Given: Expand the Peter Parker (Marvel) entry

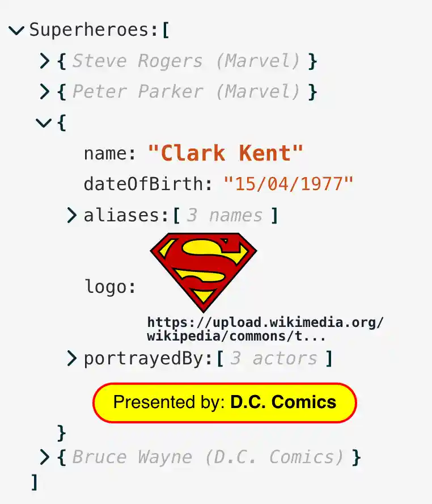Looking at the screenshot, I should click(45, 91).
